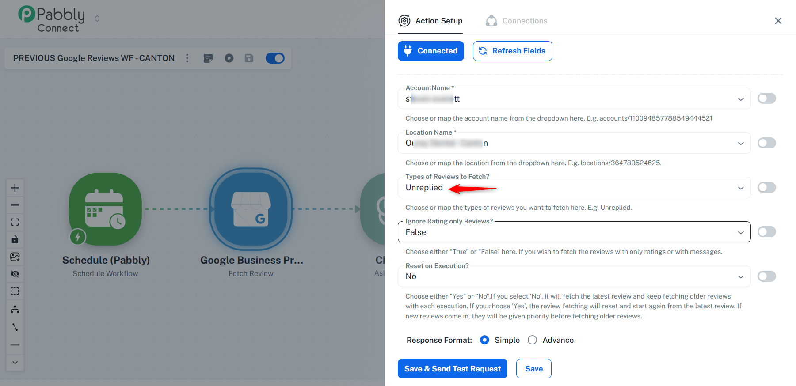Turn off the blue workflow enable switch

(275, 58)
